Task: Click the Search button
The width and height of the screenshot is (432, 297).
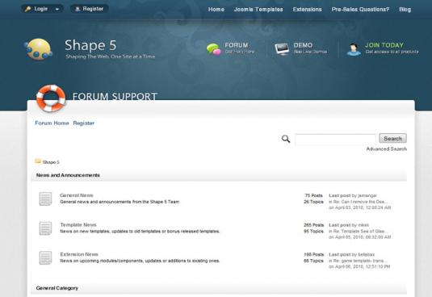Action: tap(392, 139)
